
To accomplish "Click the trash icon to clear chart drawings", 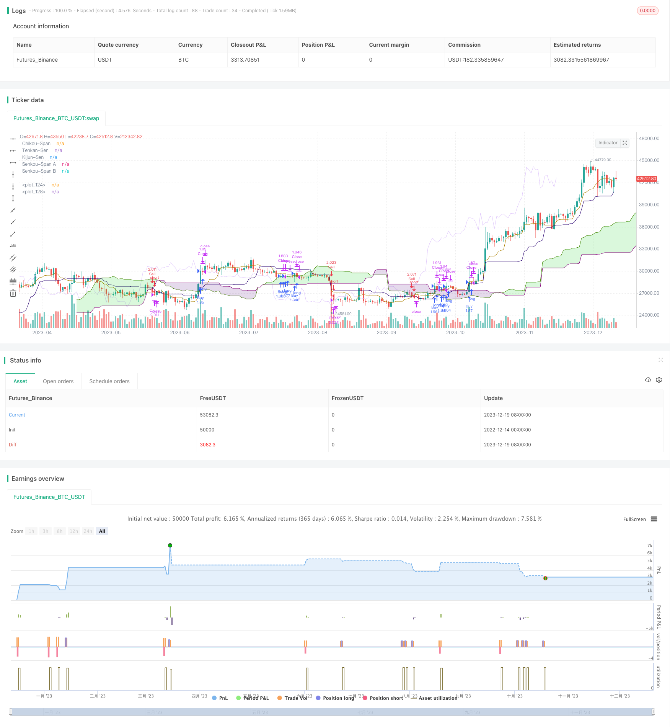I will [13, 293].
